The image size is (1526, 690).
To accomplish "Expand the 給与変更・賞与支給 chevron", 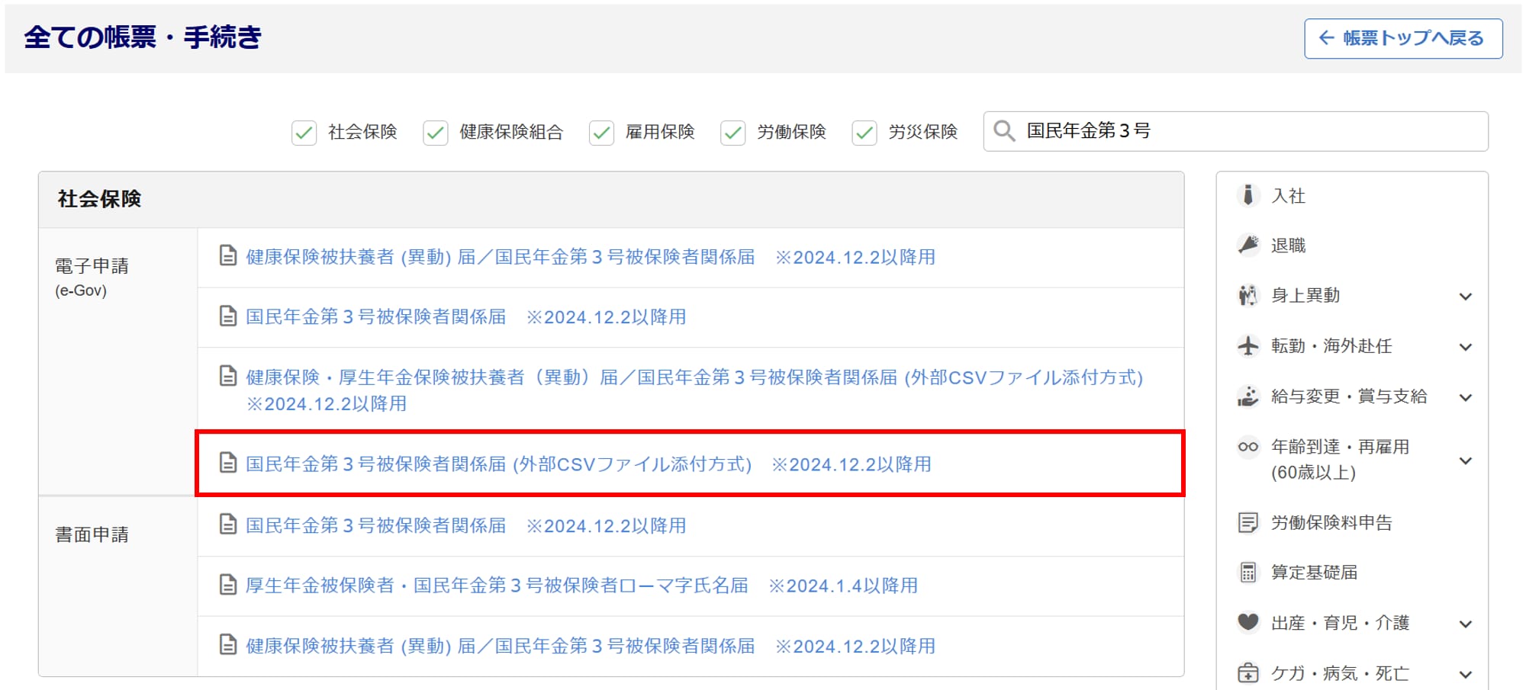I will 1465,397.
